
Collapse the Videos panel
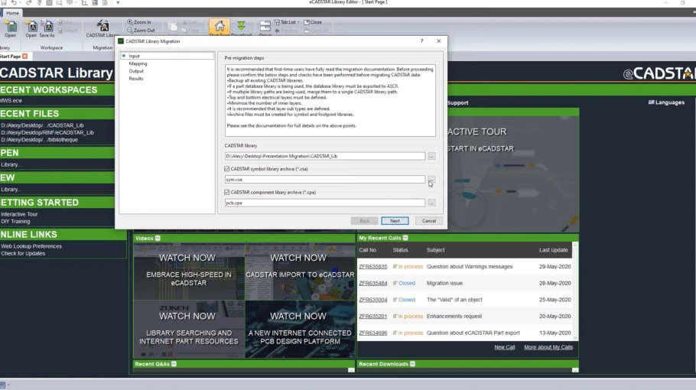[x=158, y=239]
